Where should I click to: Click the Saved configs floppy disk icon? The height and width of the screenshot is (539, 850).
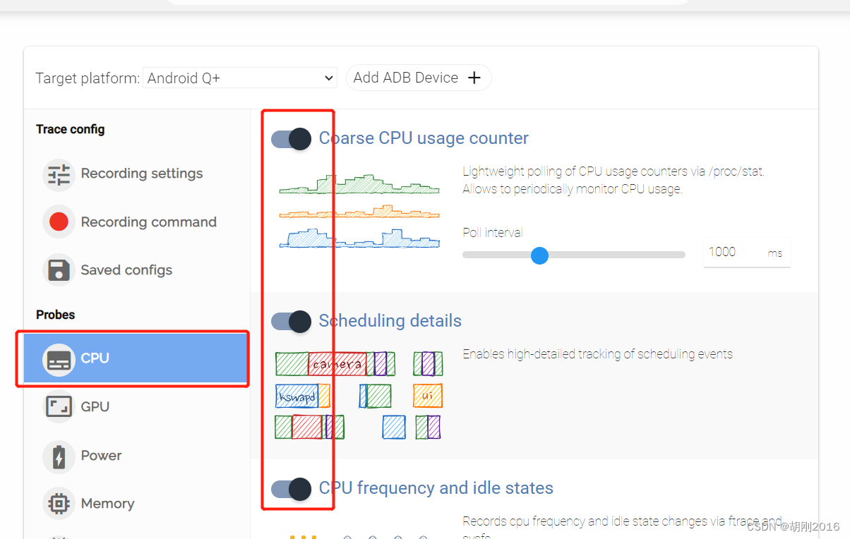coord(59,270)
